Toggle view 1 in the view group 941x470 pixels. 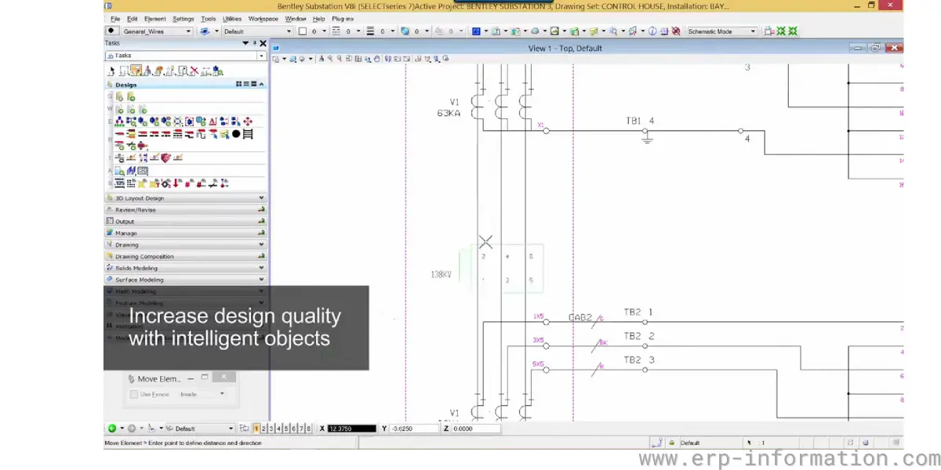pos(256,428)
